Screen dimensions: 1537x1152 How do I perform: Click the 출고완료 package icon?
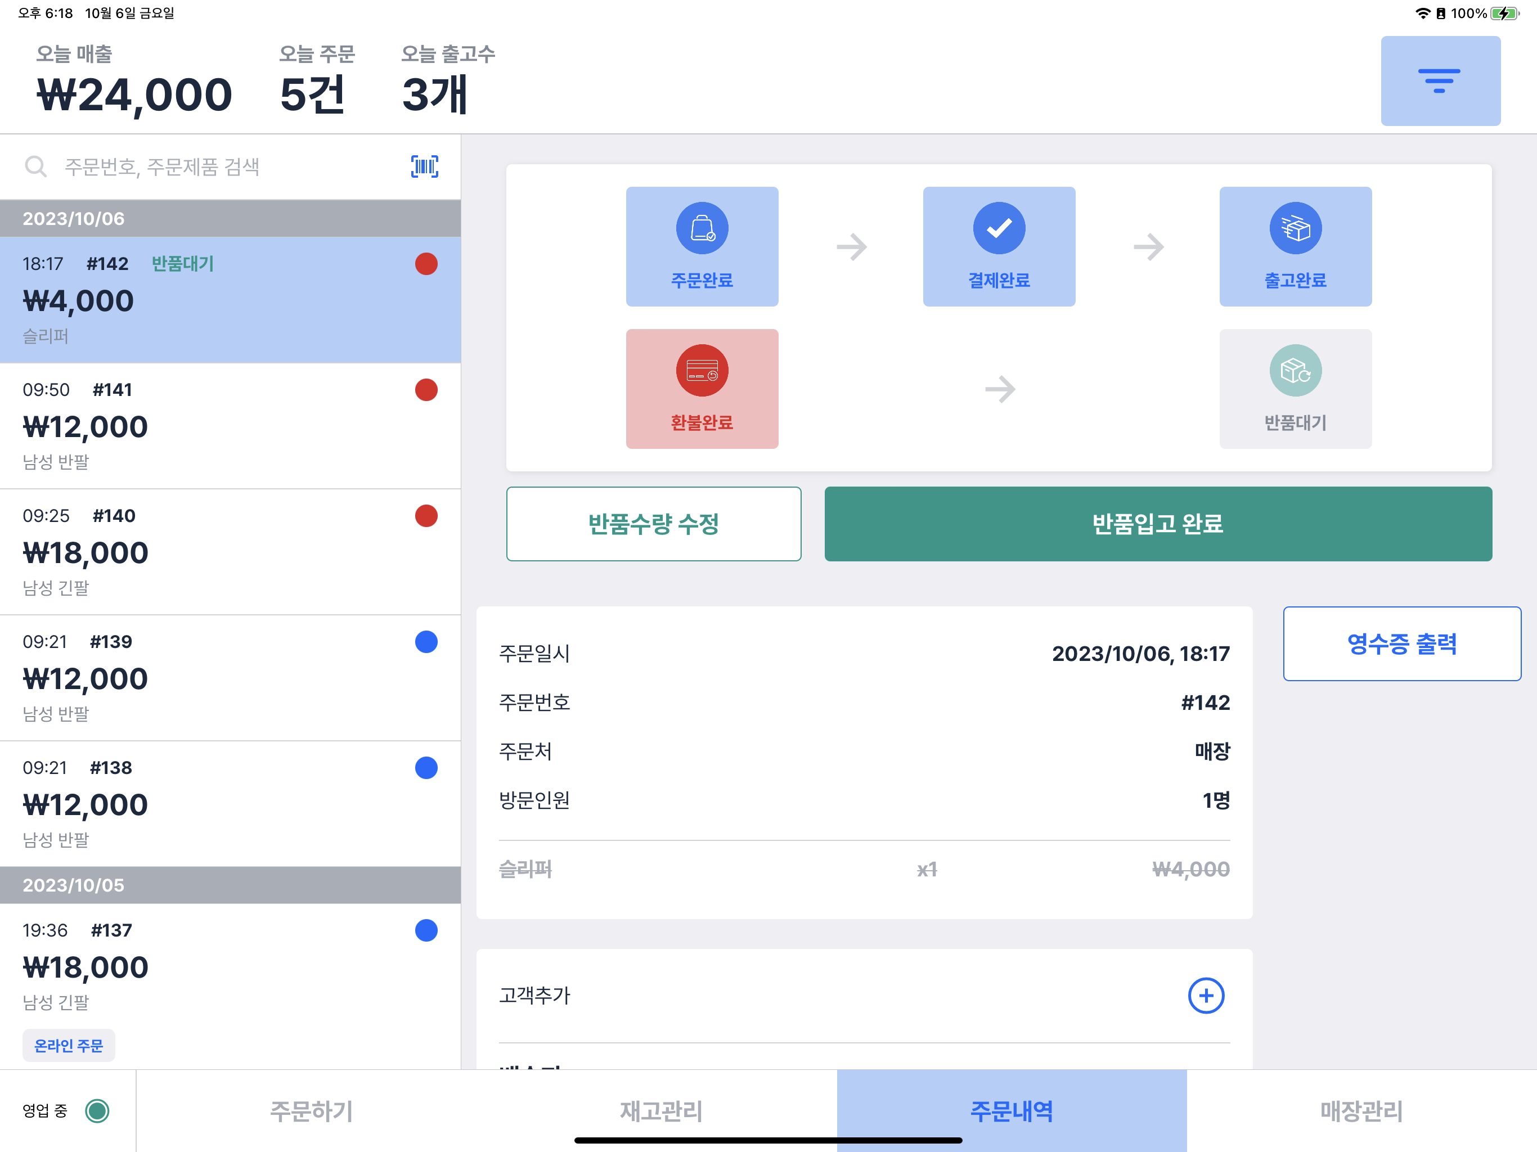pos(1295,228)
